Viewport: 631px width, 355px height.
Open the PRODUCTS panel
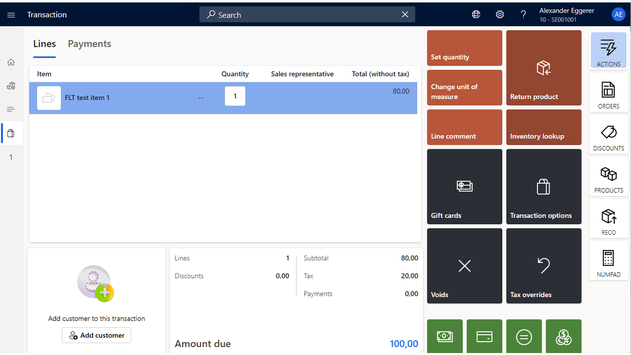click(x=609, y=176)
